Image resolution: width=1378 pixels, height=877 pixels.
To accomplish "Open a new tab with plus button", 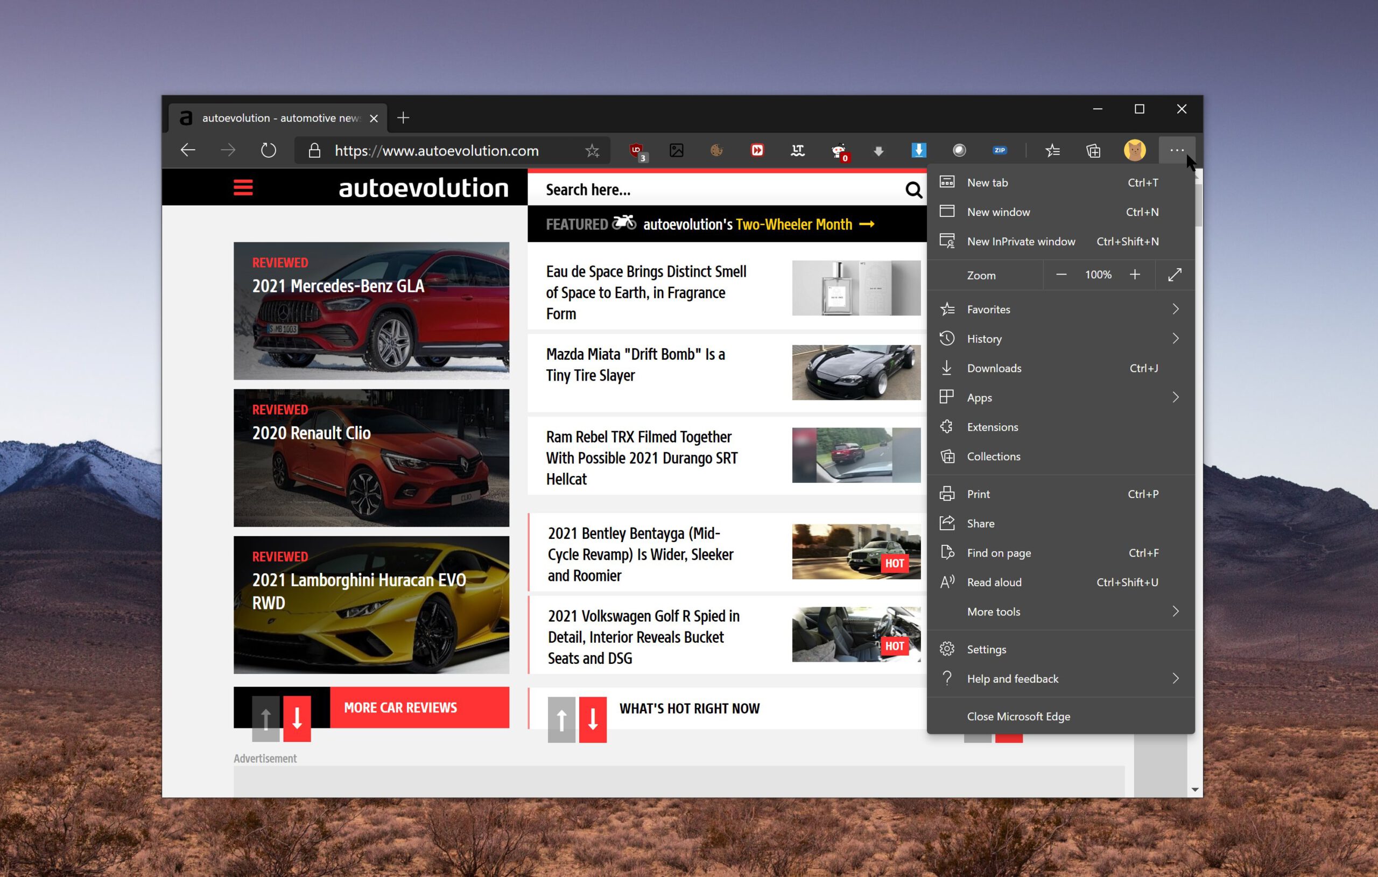I will (x=403, y=118).
